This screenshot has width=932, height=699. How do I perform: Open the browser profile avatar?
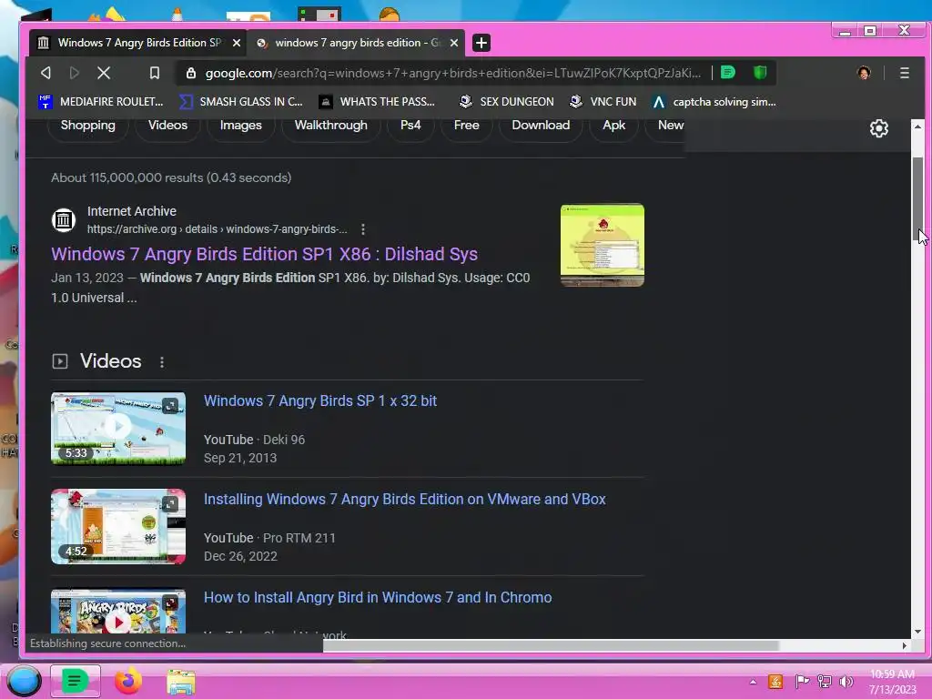point(864,73)
